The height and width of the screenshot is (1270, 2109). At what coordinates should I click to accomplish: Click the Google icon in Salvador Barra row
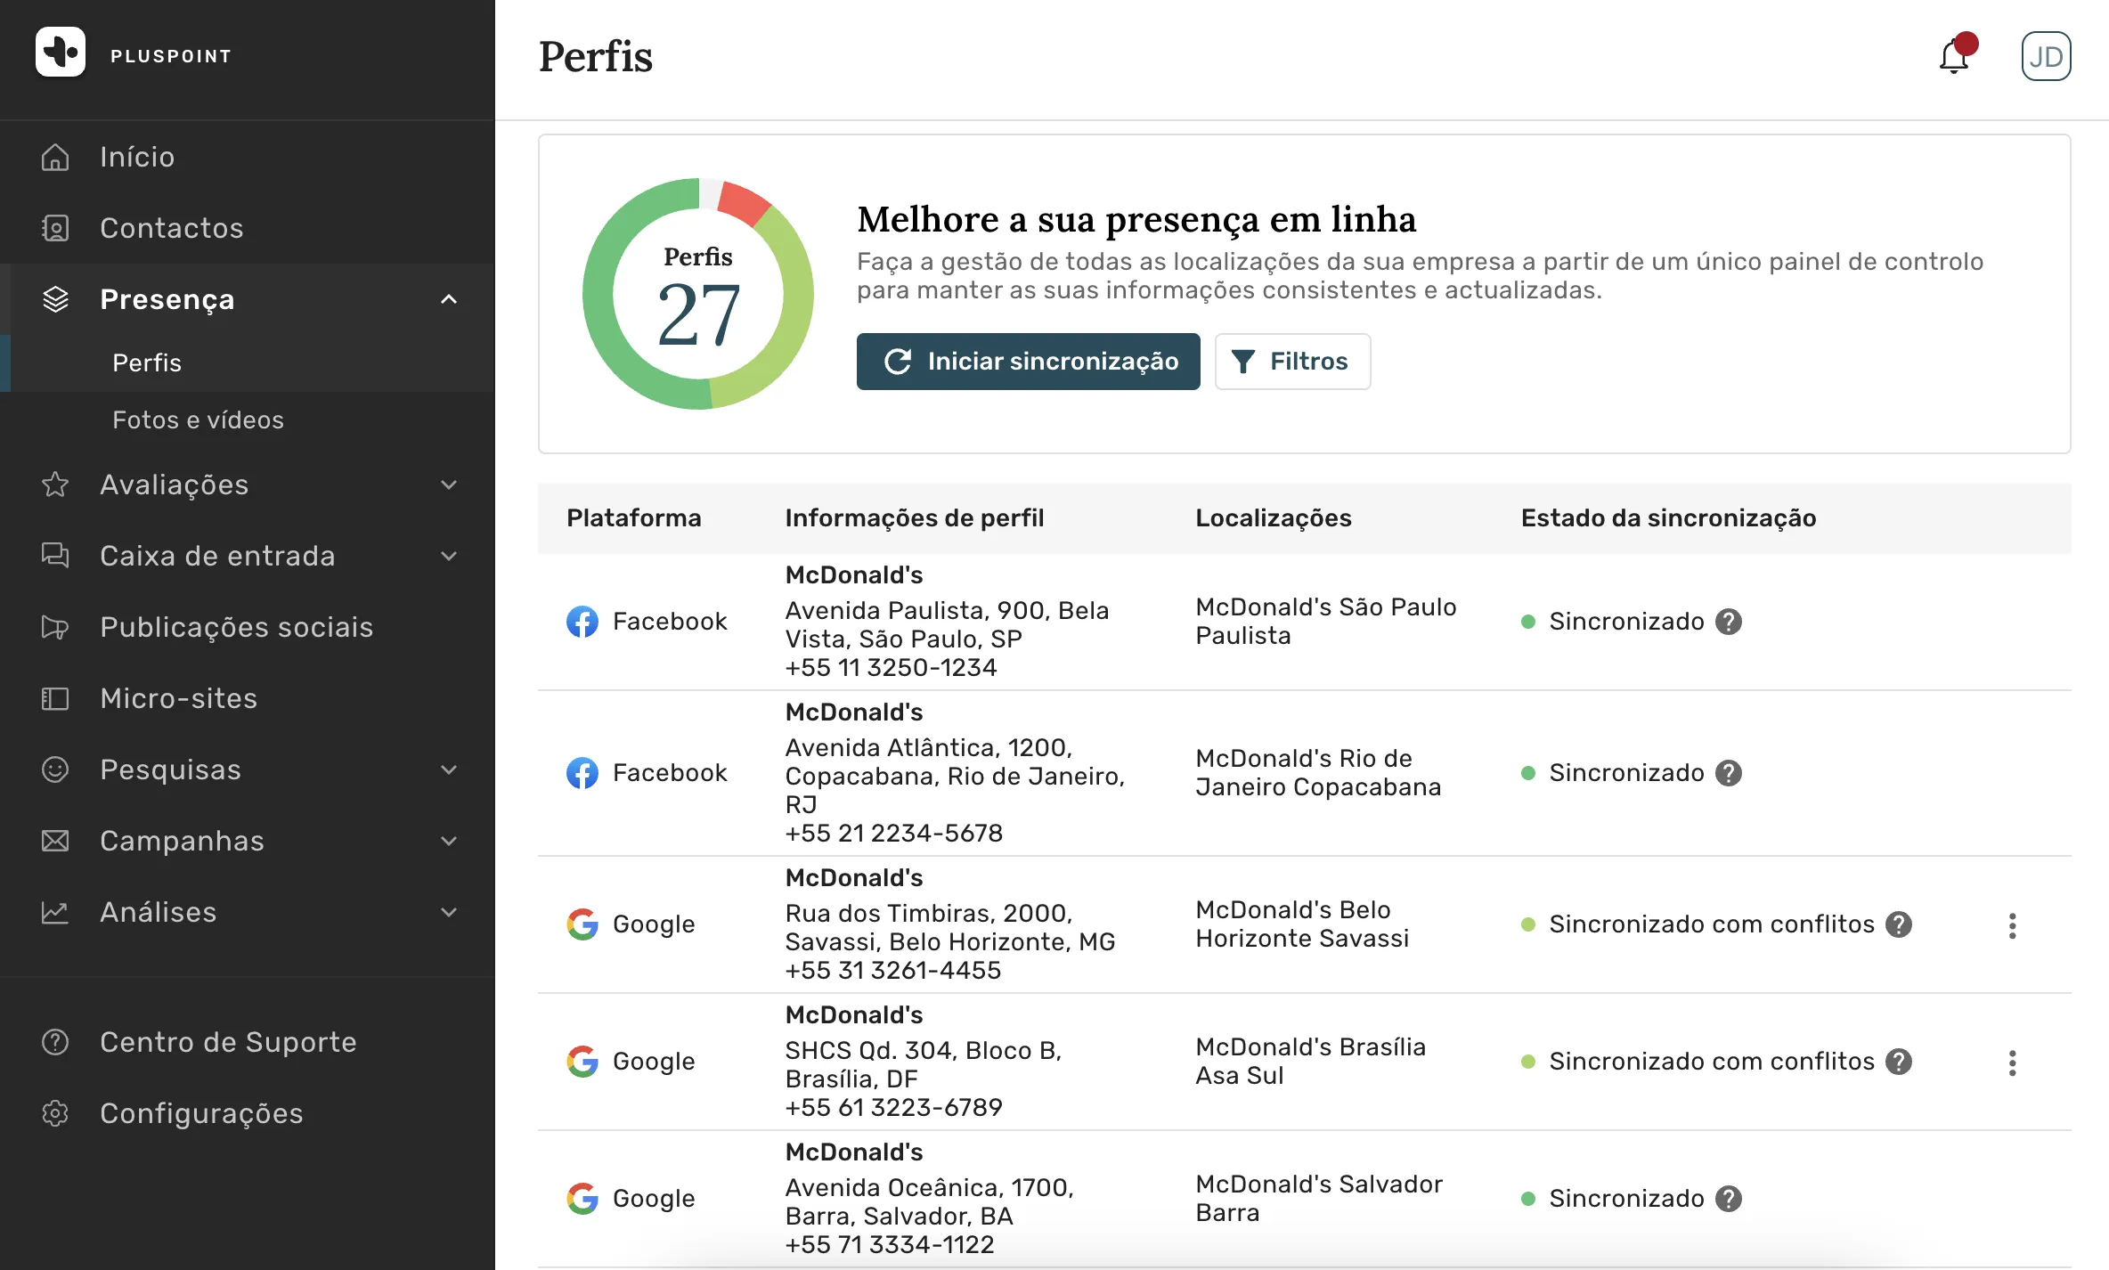pyautogui.click(x=582, y=1199)
